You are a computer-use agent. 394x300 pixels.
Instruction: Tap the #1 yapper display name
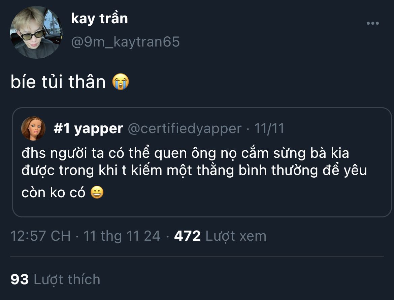tap(89, 128)
